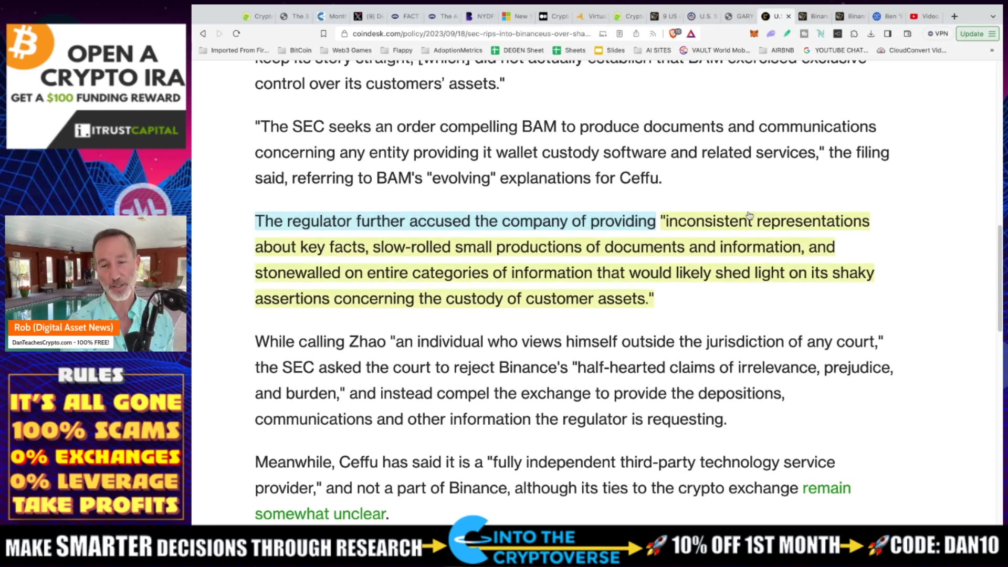The image size is (1008, 567).
Task: Bookmark the current page
Action: (x=323, y=34)
